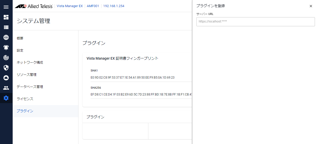This screenshot has width=319, height=144.
Task: Click the AMF001 header link
Action: [x=93, y=6]
